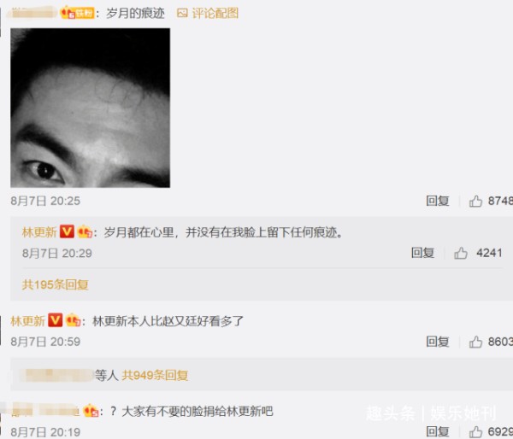The width and height of the screenshot is (513, 439).
Task: Like the comment with 8603 likes
Action: [x=475, y=342]
